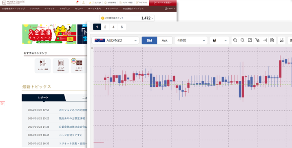292x148 pixels.
Task: Open the notification bell icon
Action: pos(77,2)
